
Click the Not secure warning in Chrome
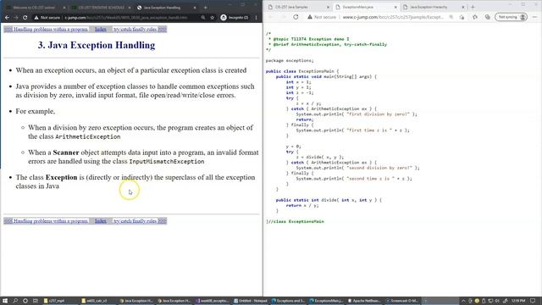47,17
